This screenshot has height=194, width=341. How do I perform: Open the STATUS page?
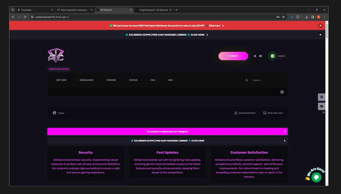tap(133, 80)
